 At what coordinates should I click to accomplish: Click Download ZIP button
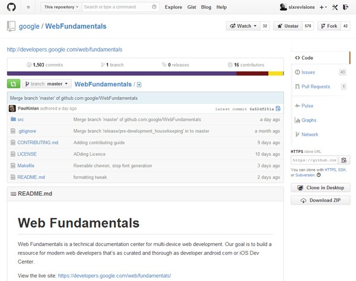pyautogui.click(x=320, y=200)
